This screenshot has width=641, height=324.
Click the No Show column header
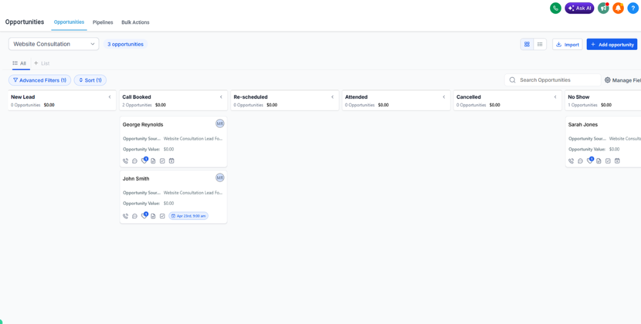point(603,100)
